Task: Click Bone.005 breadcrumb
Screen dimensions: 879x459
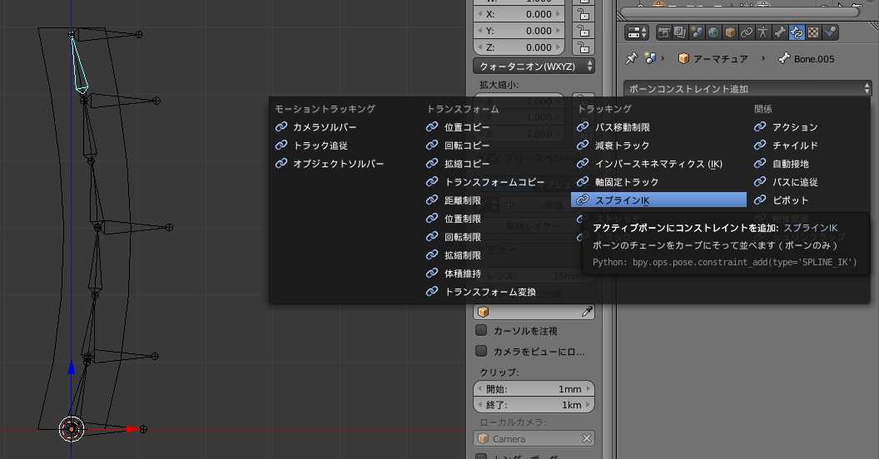Action: pos(807,58)
